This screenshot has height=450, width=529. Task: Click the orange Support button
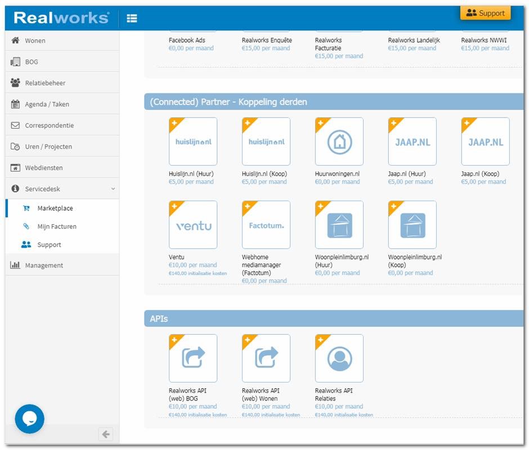[486, 13]
